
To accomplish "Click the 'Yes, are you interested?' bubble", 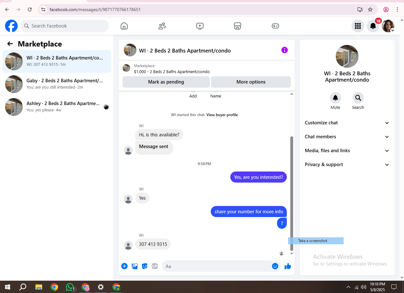I will (x=258, y=177).
